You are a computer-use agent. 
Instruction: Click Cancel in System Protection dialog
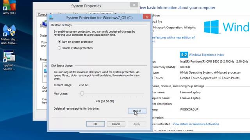[116, 124]
